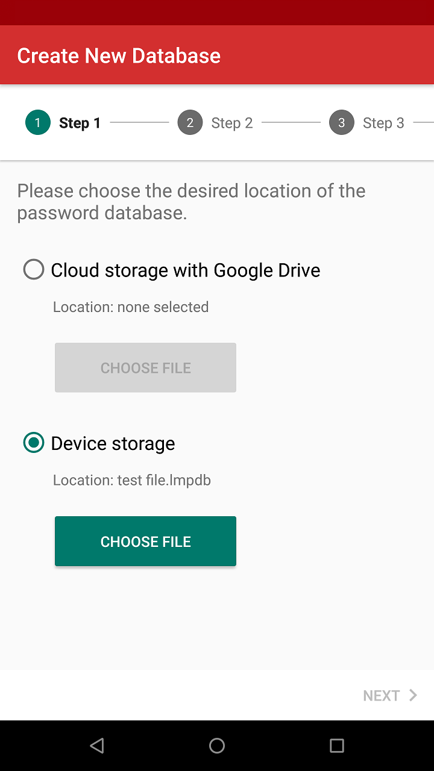This screenshot has width=434, height=771.
Task: Tap the Device storage label text
Action: point(113,444)
